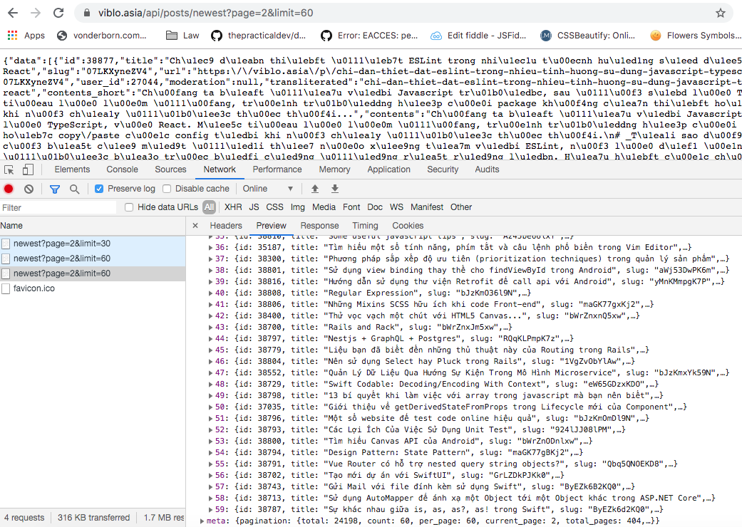Screen dimensions: 742x527
Task: Open the Audits panel tab
Action: point(487,169)
